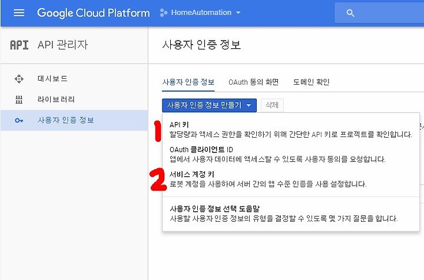Choose 서비스 계정 키 from the dropdown
This screenshot has width=424, height=280.
click(291, 179)
